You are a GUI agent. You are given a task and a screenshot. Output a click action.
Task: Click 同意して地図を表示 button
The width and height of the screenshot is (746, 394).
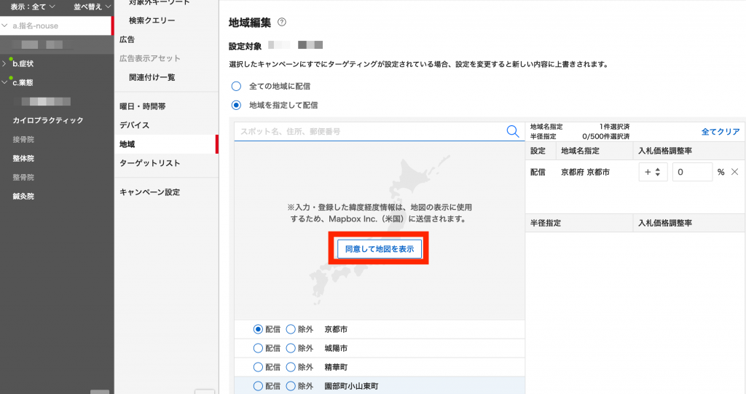(379, 249)
